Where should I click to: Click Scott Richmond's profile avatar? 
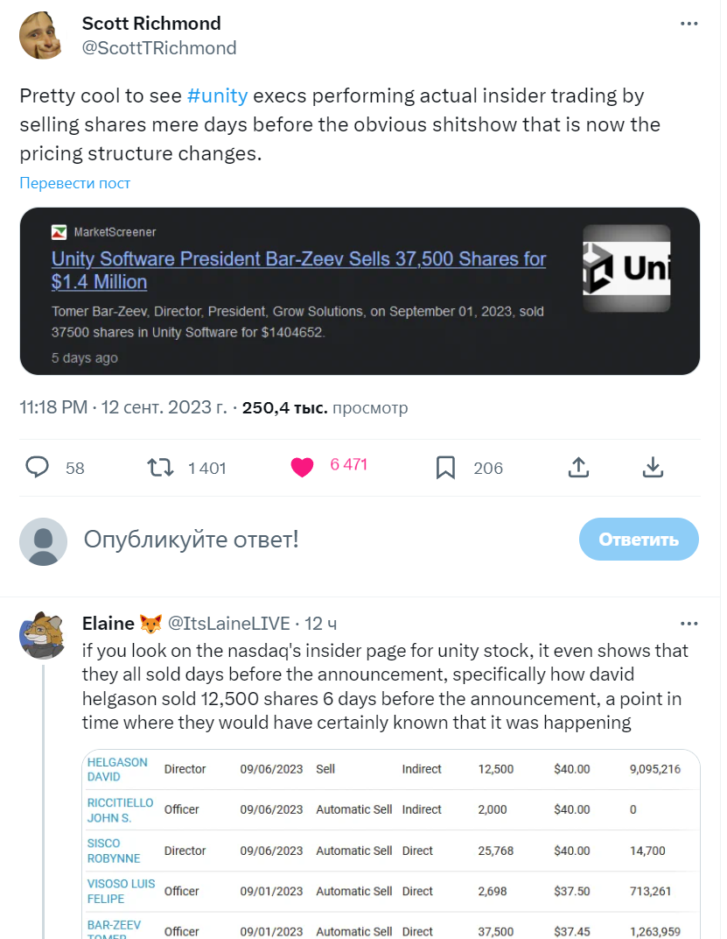(x=41, y=35)
